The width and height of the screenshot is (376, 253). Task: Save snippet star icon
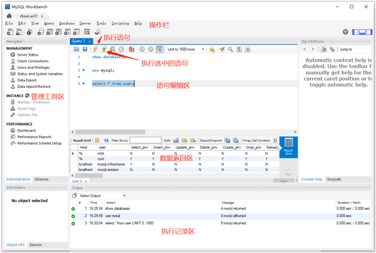(x=212, y=50)
